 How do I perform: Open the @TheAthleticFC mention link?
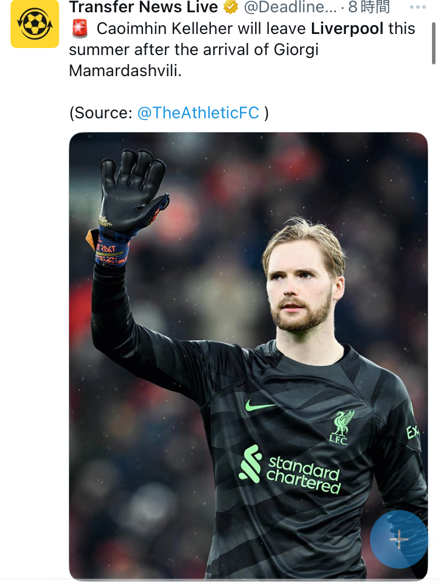coord(198,113)
